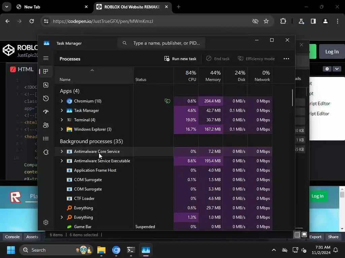Screen dimensions: 345x258
Task: Click the site information icon in address bar
Action: click(46, 21)
